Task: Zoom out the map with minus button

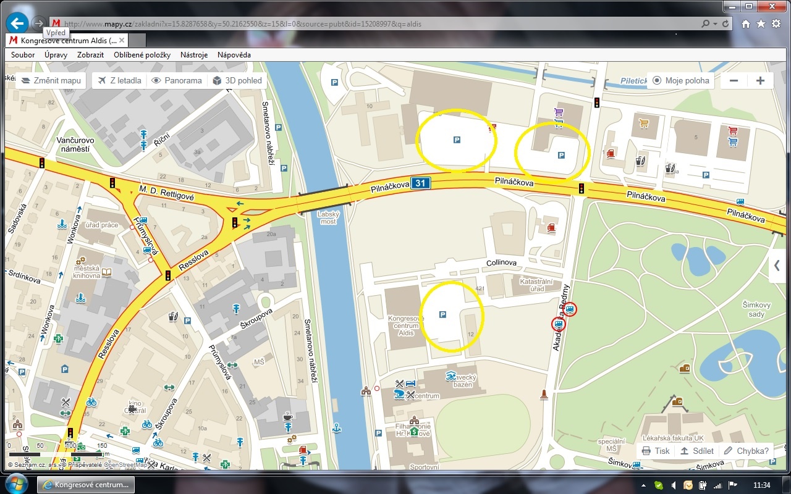Action: (734, 81)
